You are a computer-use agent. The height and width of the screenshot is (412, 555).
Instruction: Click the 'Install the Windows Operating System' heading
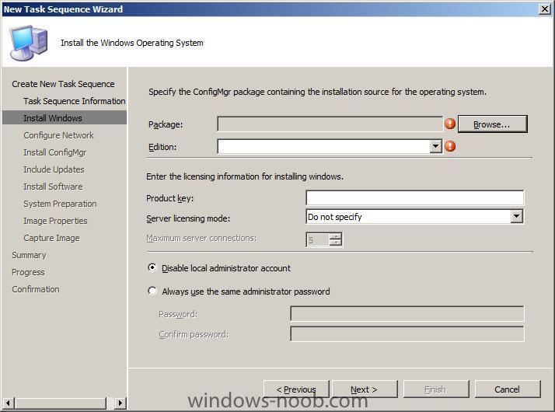click(132, 43)
